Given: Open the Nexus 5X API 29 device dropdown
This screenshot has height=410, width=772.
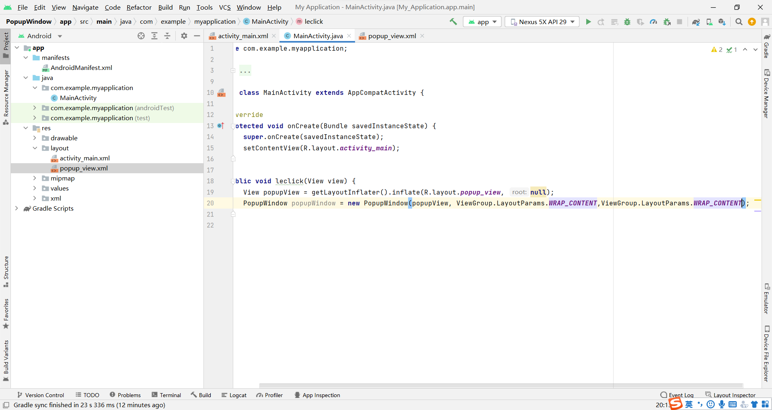Looking at the screenshot, I should pos(542,22).
